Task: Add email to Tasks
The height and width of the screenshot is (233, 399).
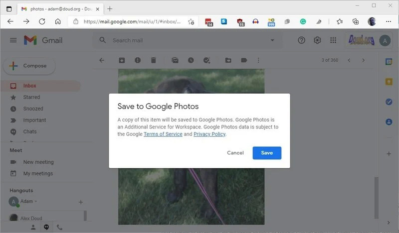Action: coord(206,60)
